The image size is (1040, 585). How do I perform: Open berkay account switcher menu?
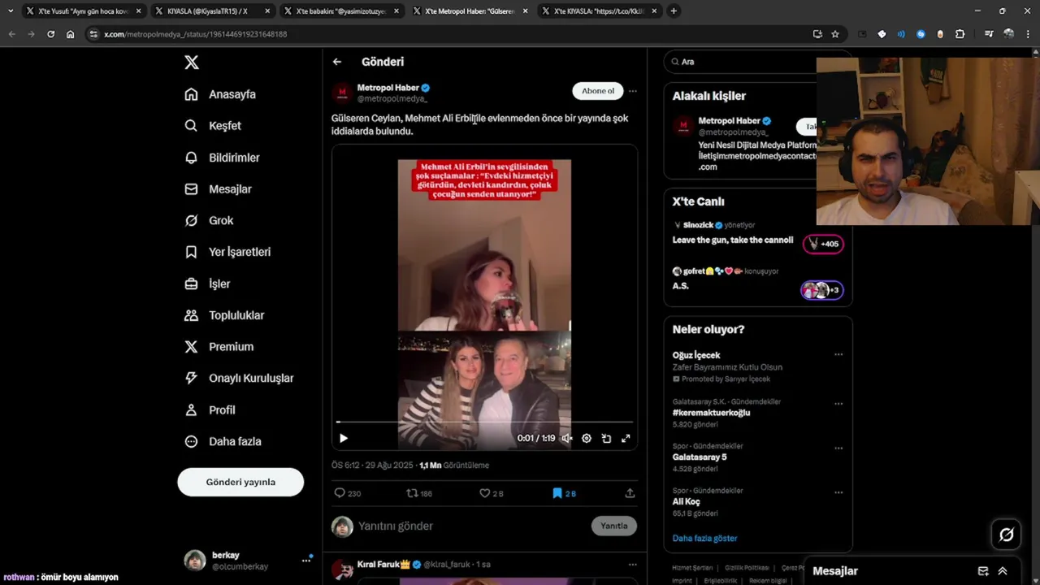tap(306, 560)
